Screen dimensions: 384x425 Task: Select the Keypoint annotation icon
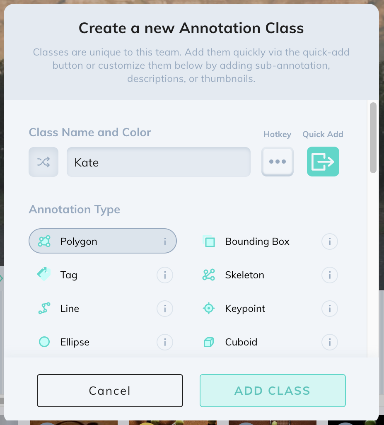coord(209,308)
